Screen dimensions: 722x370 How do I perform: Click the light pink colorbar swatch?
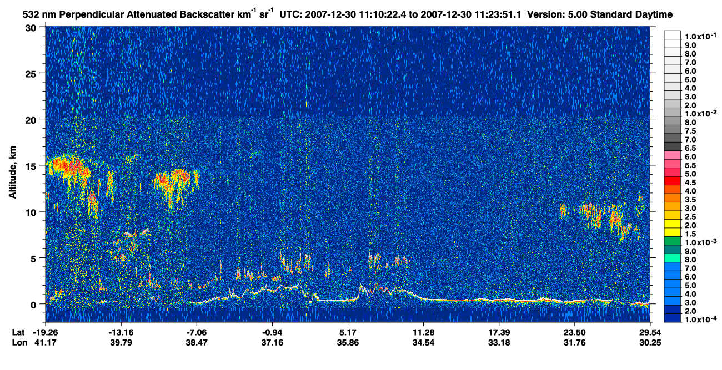point(673,155)
